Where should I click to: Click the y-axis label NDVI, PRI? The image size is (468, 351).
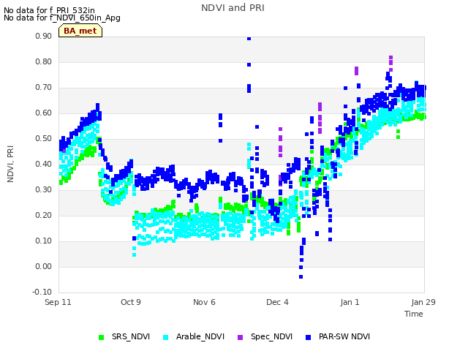[x=10, y=164]
